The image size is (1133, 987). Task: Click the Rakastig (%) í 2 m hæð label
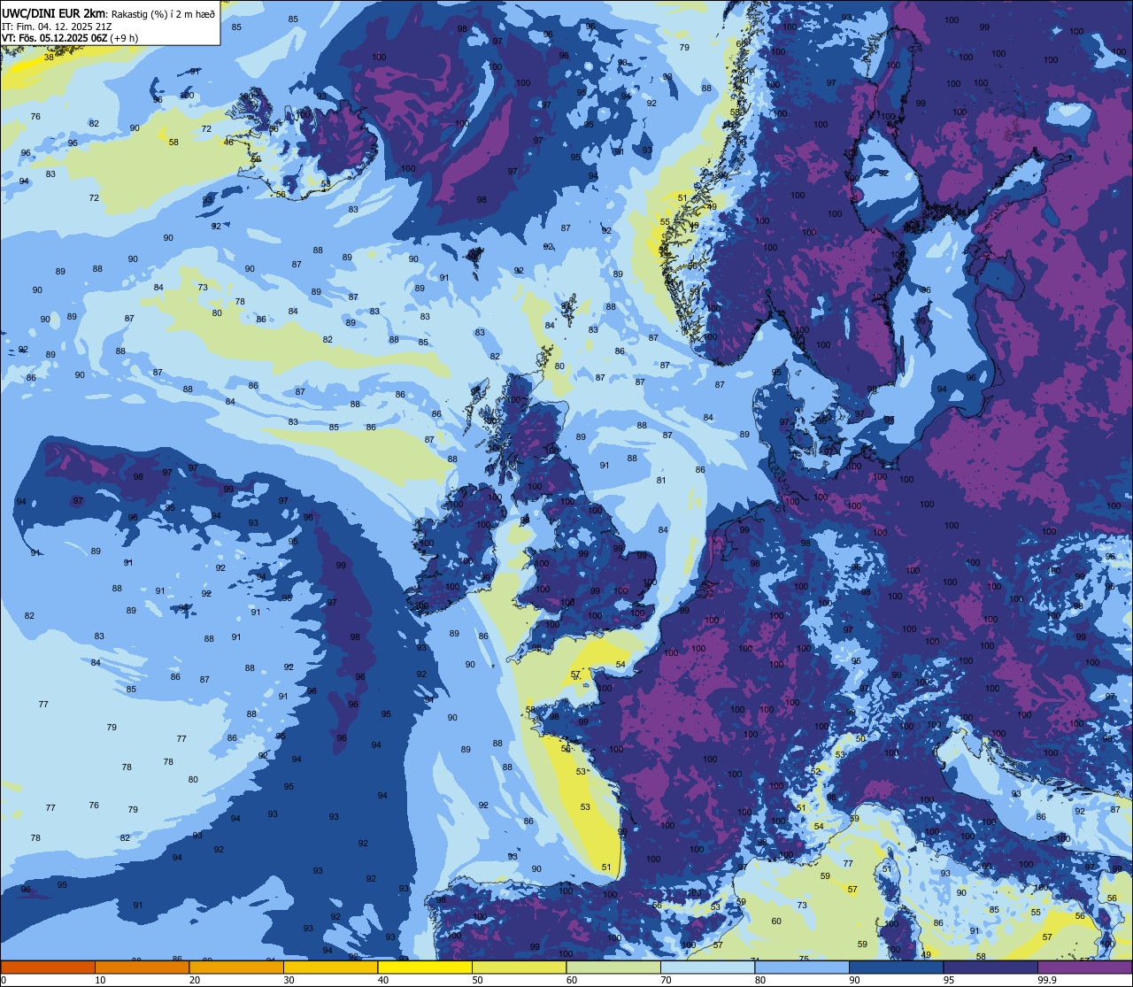coord(164,13)
